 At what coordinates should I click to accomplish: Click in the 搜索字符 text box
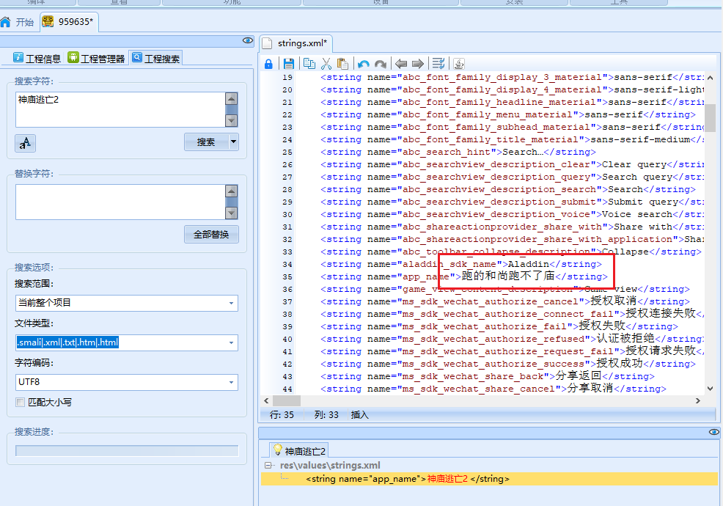[120, 110]
